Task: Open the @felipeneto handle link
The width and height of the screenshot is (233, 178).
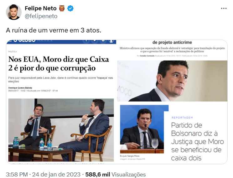Action: (x=41, y=16)
